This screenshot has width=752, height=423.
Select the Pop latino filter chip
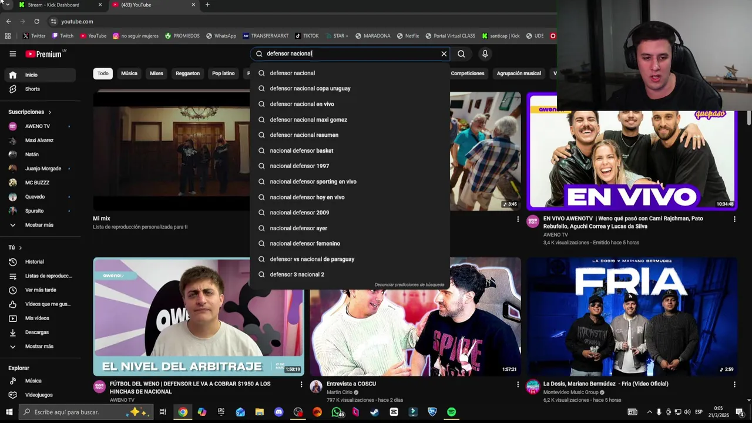223,73
